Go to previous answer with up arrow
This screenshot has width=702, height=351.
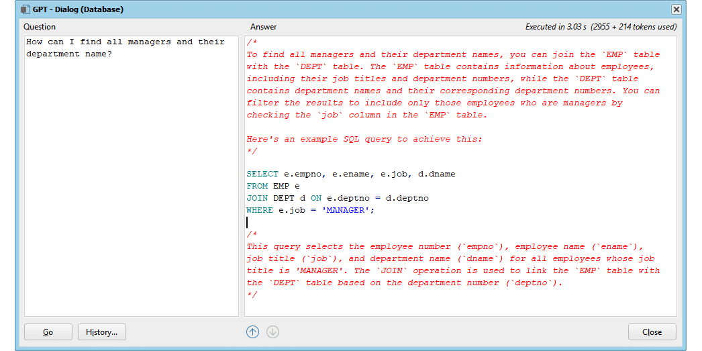pyautogui.click(x=252, y=332)
